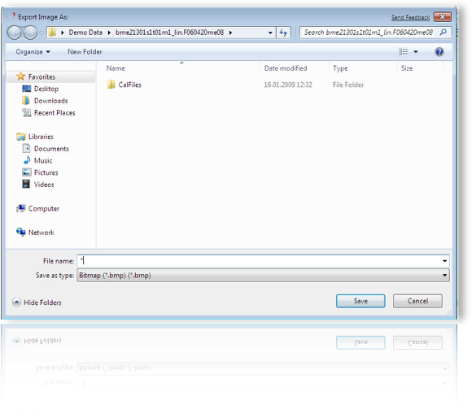Click the search magnifier icon

(443, 33)
